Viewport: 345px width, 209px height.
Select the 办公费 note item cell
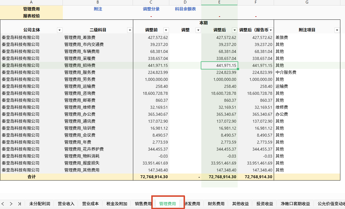[x=307, y=114]
